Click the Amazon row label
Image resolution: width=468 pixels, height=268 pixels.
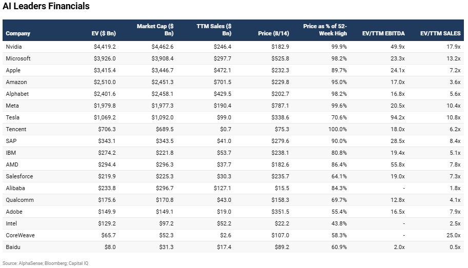(16, 82)
